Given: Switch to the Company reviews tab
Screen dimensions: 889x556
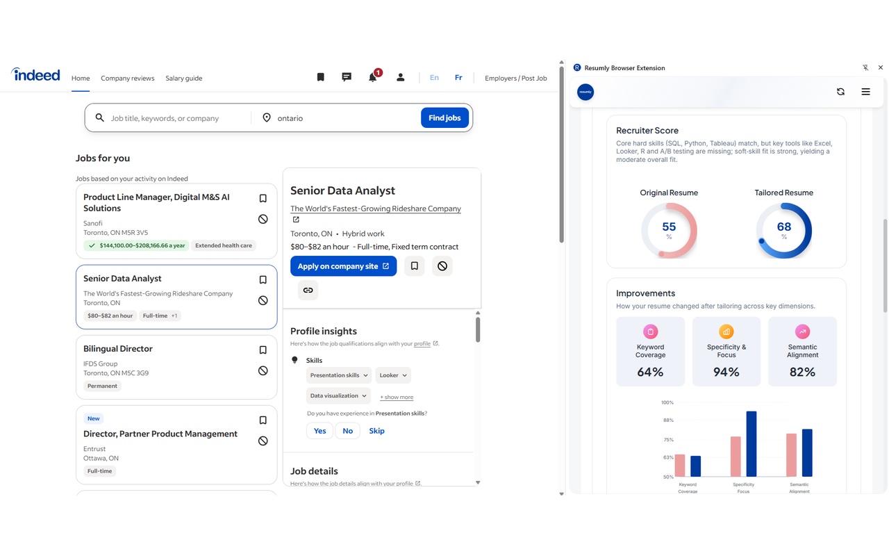Looking at the screenshot, I should coord(127,78).
